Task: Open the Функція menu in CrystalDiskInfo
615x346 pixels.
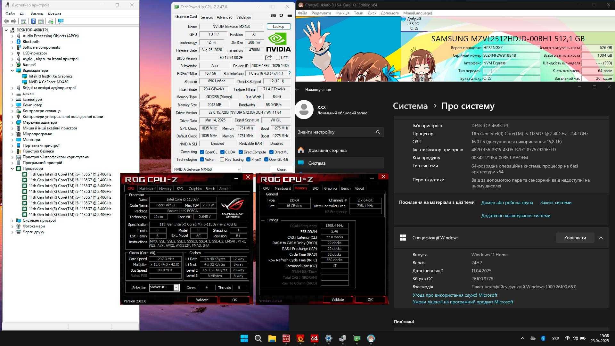Action: click(x=342, y=13)
